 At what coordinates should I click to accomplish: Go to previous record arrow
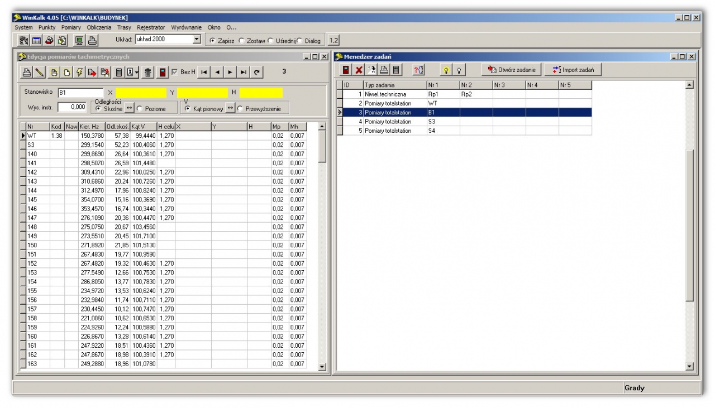(x=217, y=71)
